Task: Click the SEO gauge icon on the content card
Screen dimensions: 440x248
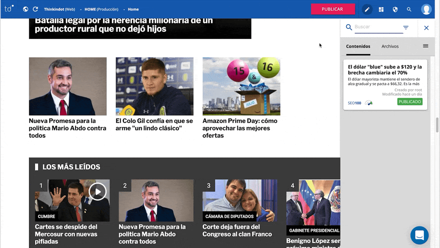Action: coord(368,103)
